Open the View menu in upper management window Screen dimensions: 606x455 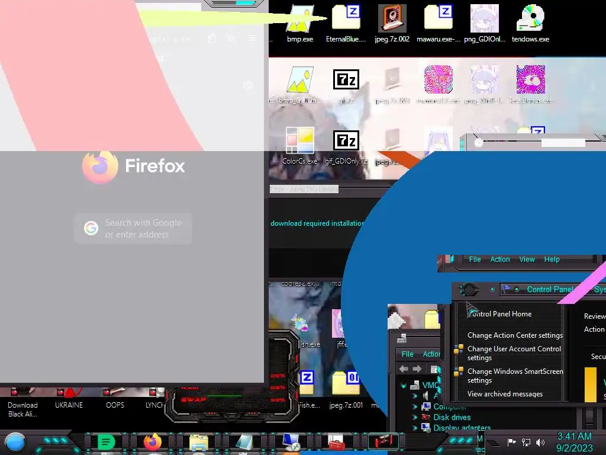(527, 259)
